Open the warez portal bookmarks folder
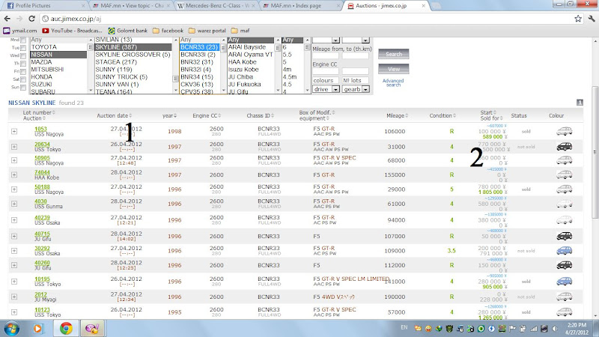Image resolution: width=599 pixels, height=337 pixels. [x=207, y=31]
